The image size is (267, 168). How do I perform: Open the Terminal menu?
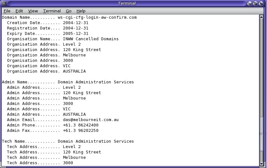click(x=52, y=11)
